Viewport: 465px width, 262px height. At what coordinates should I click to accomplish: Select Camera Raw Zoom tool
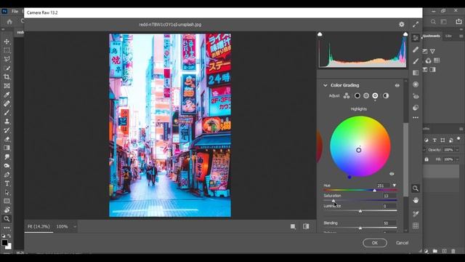[416, 188]
